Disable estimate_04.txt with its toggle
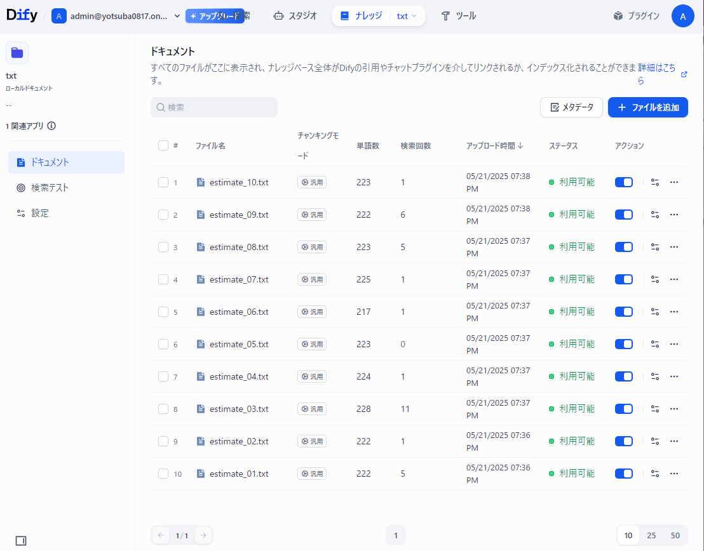The height and width of the screenshot is (551, 704). coord(624,376)
